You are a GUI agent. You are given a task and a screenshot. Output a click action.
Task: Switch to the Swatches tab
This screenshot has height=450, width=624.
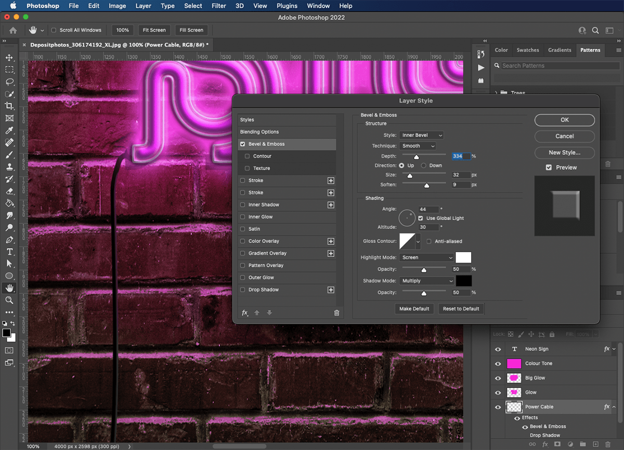pos(527,50)
